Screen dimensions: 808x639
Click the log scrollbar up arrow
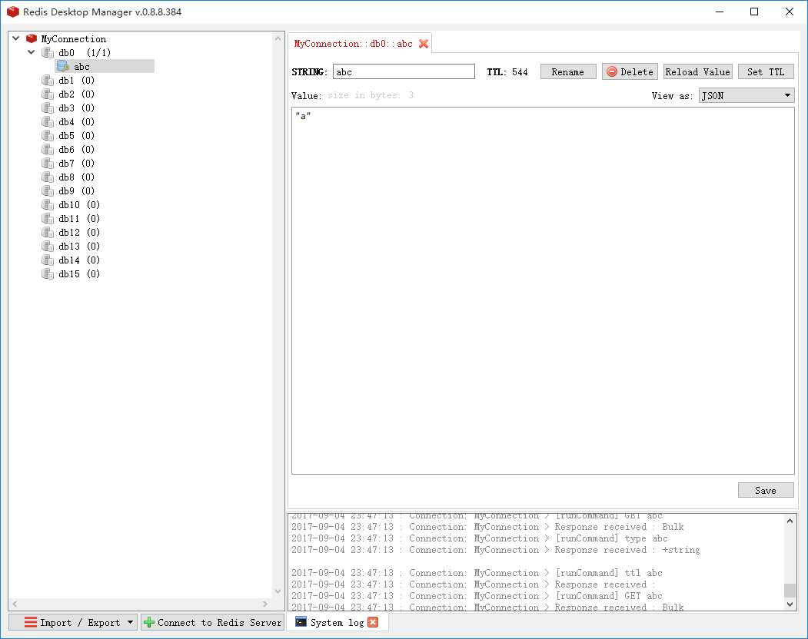pyautogui.click(x=790, y=521)
